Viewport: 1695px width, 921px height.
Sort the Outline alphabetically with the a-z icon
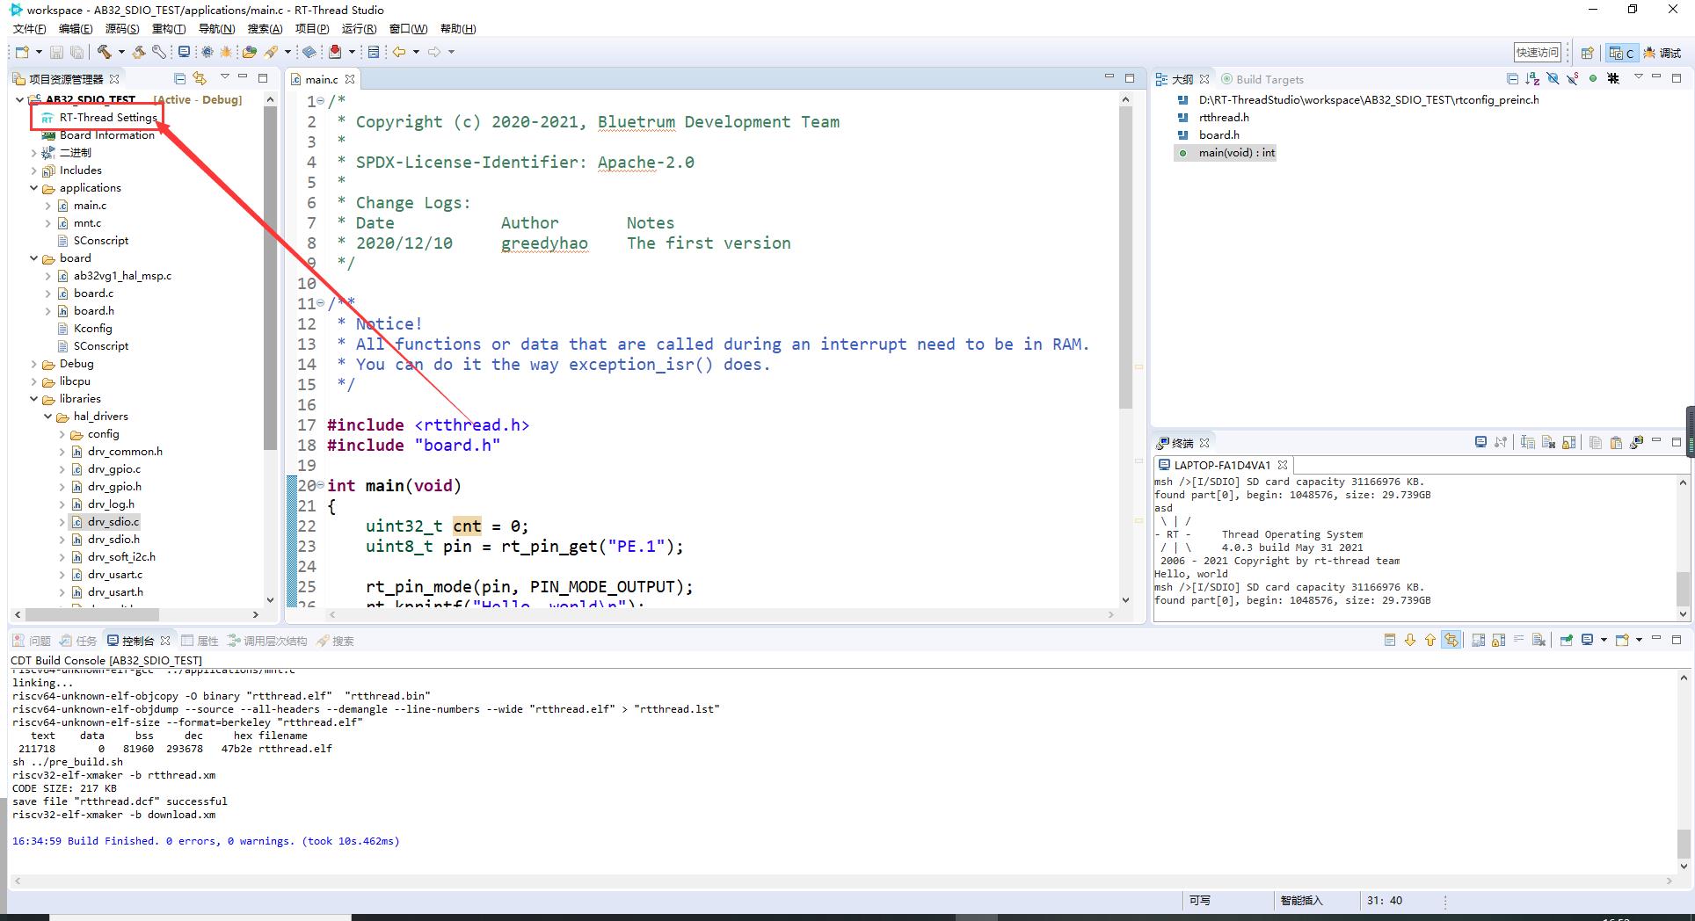coord(1532,78)
